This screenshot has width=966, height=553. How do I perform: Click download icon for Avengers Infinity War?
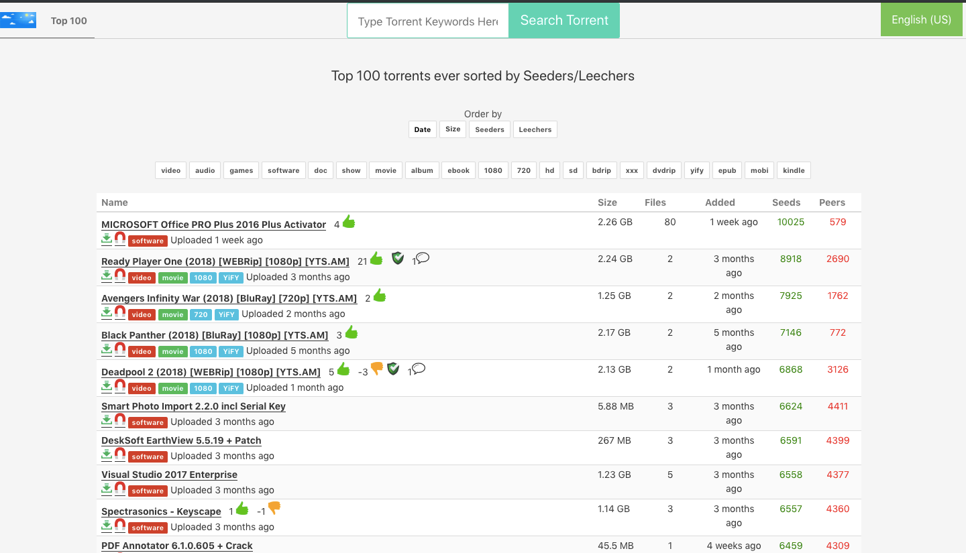[x=107, y=312]
